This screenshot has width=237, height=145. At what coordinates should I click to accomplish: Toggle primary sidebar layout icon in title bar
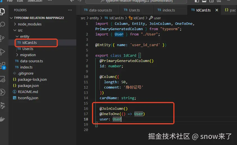tap(197, 1)
